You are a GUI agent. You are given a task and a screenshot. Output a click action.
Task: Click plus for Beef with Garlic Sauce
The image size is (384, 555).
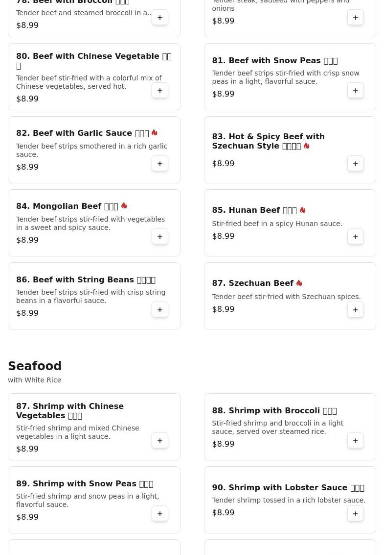pyautogui.click(x=160, y=164)
